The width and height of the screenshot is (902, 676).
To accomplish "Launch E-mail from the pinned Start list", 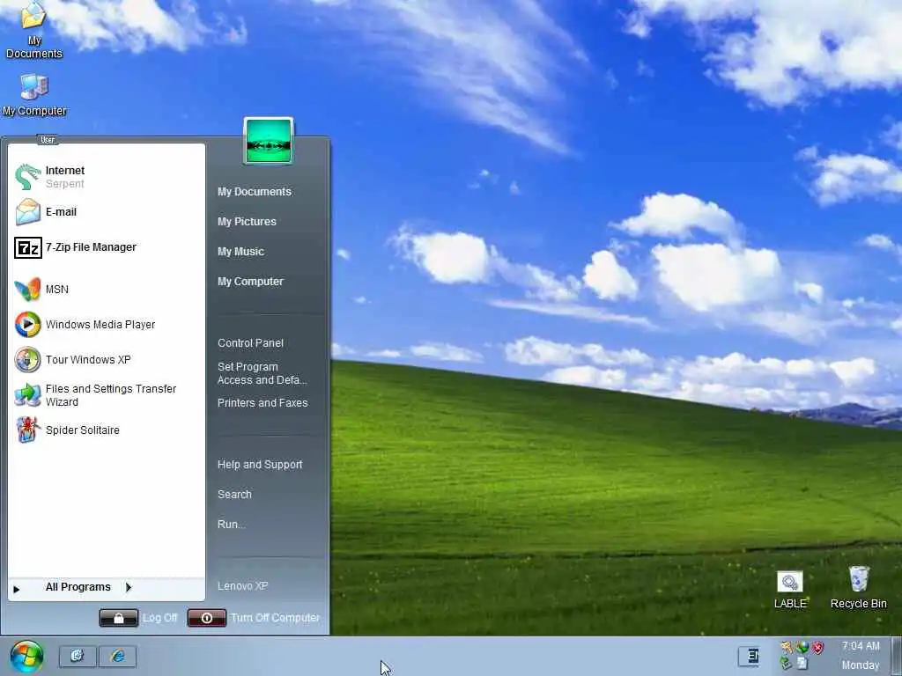I will 107,212.
